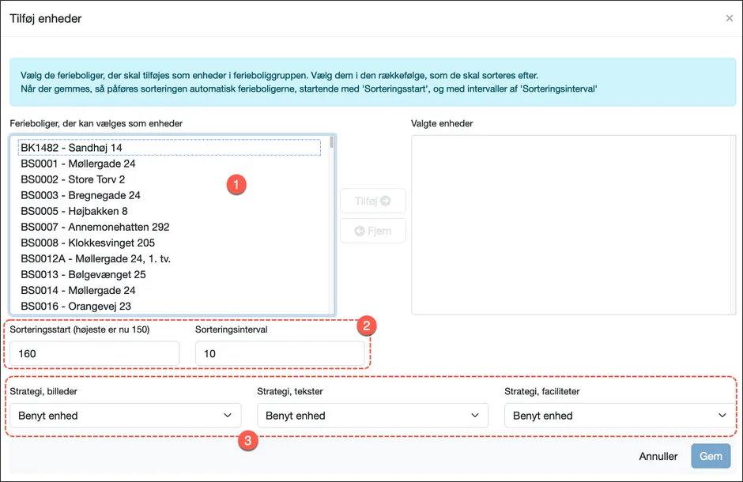Select BS0012A - Møllergade 24, 1. tv.

pos(96,258)
